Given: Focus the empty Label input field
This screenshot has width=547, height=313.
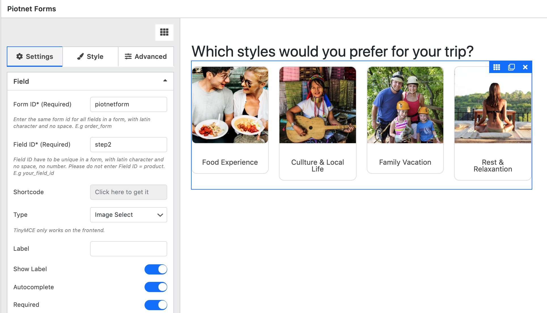Looking at the screenshot, I should click(x=129, y=249).
